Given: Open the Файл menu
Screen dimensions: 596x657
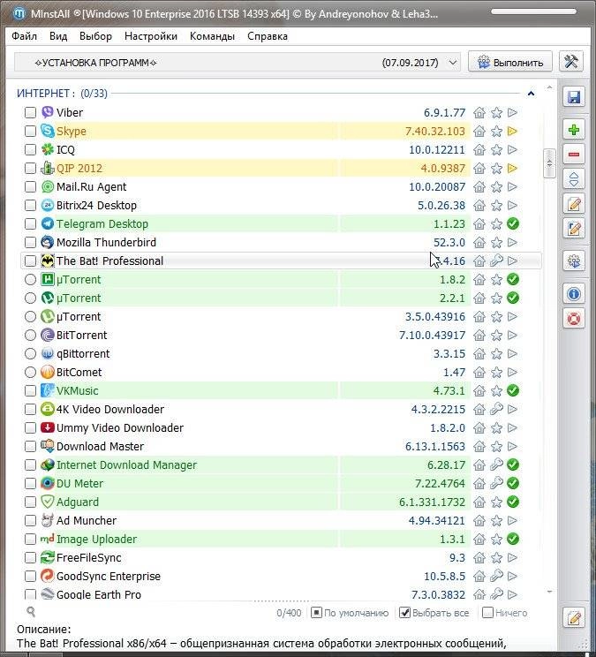Looking at the screenshot, I should tap(24, 36).
